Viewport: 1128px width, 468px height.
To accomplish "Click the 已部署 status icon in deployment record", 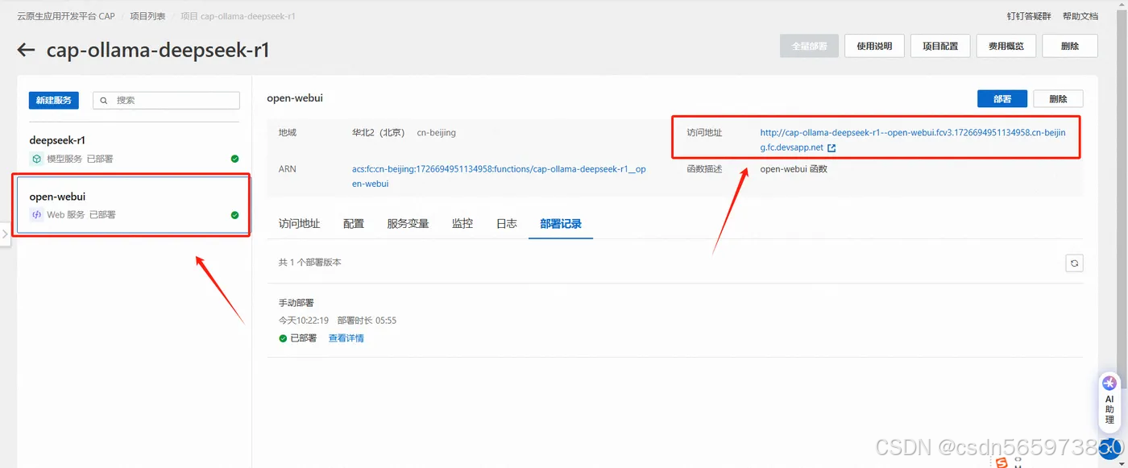I will click(283, 338).
